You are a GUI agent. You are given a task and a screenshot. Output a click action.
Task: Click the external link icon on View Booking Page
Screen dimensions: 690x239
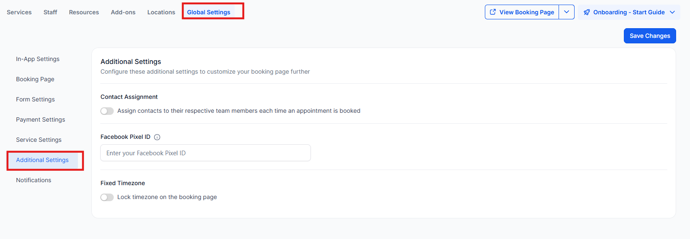493,12
